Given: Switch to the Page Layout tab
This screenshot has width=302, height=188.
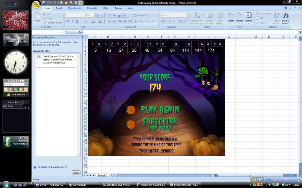Looking at the screenshot, I should 75,8.
